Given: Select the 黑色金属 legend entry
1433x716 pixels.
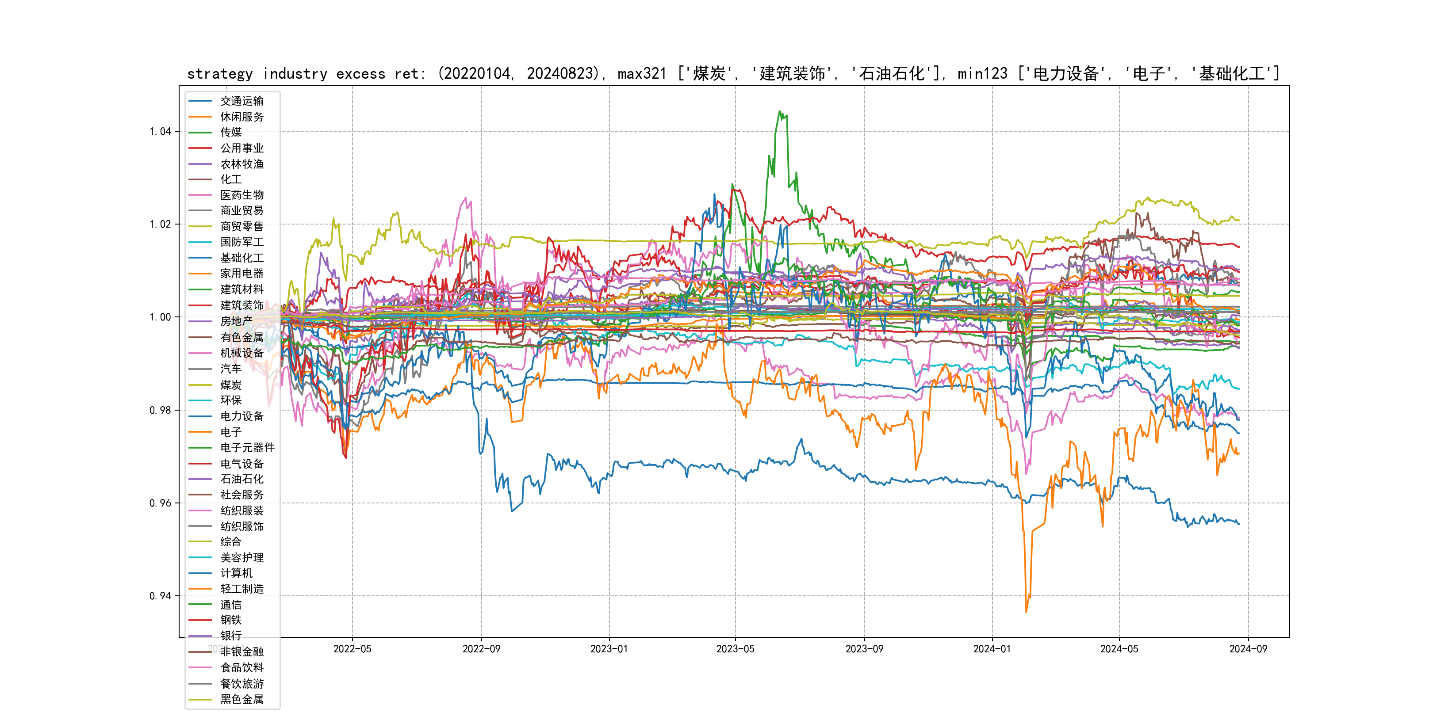Looking at the screenshot, I should pyautogui.click(x=241, y=699).
